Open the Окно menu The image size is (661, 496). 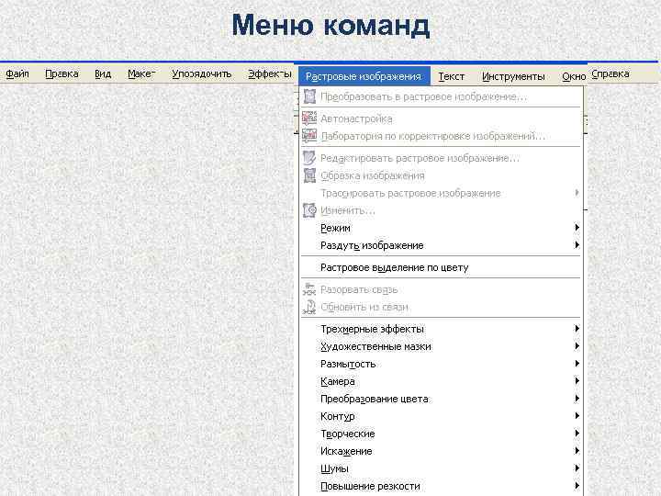(574, 76)
